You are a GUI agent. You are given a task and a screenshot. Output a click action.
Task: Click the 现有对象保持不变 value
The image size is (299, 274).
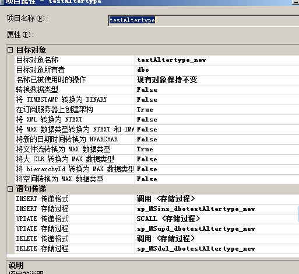pos(217,80)
